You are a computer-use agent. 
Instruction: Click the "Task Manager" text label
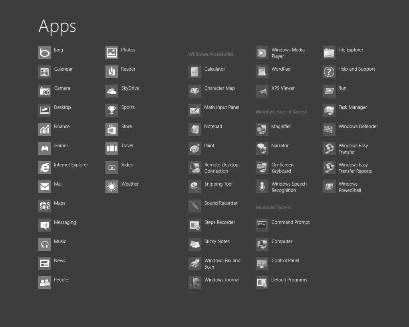coord(353,107)
